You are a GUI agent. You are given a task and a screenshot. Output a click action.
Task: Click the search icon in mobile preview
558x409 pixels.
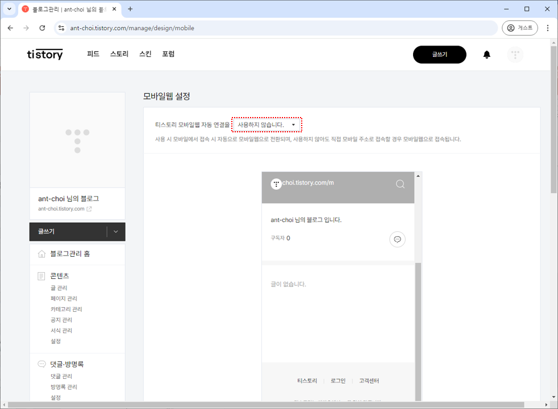tap(401, 184)
